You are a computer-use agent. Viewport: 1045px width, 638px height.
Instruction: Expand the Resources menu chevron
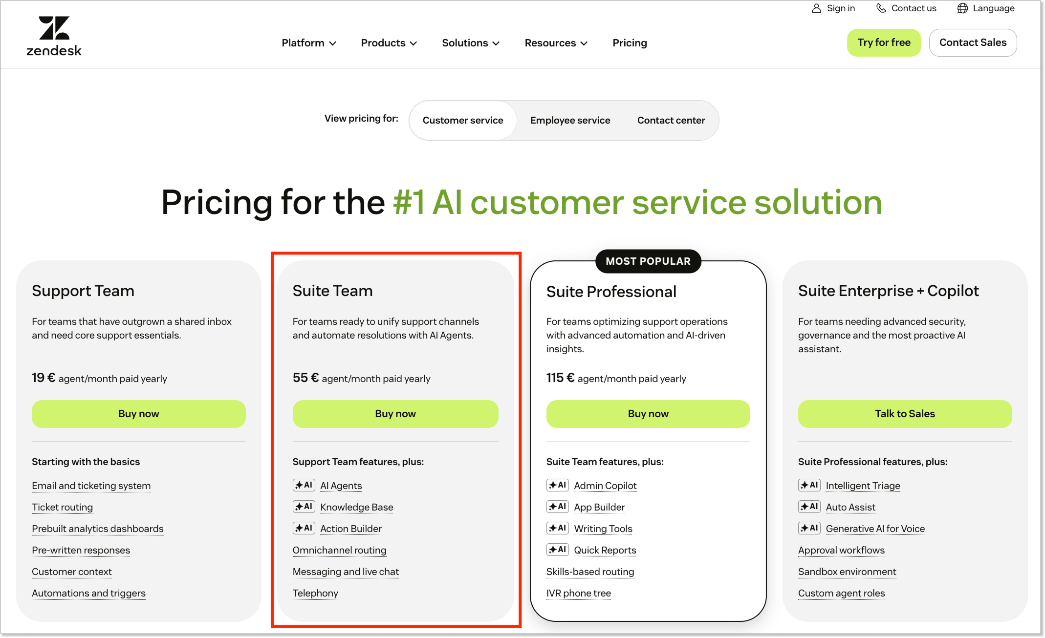[584, 43]
